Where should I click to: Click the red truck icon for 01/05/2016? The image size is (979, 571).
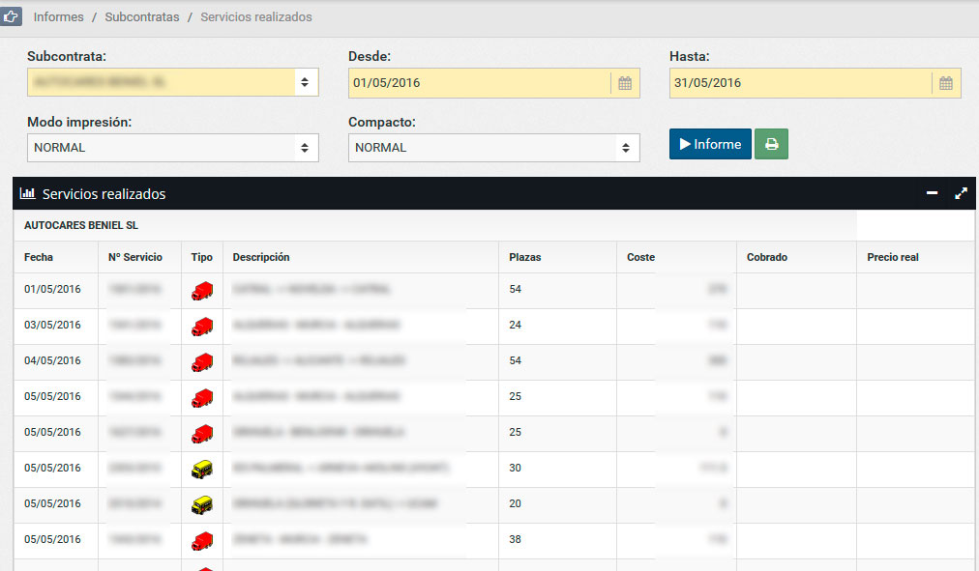click(202, 290)
